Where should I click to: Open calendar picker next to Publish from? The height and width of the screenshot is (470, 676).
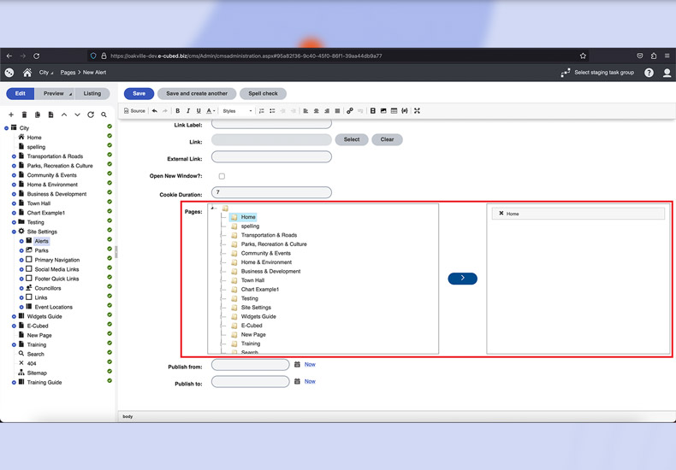[x=297, y=365]
